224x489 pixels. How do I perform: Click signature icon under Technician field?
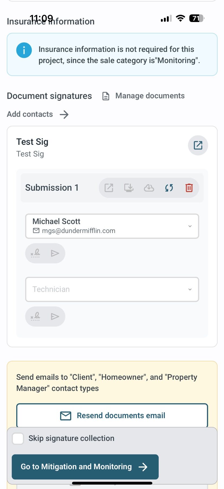(x=35, y=316)
